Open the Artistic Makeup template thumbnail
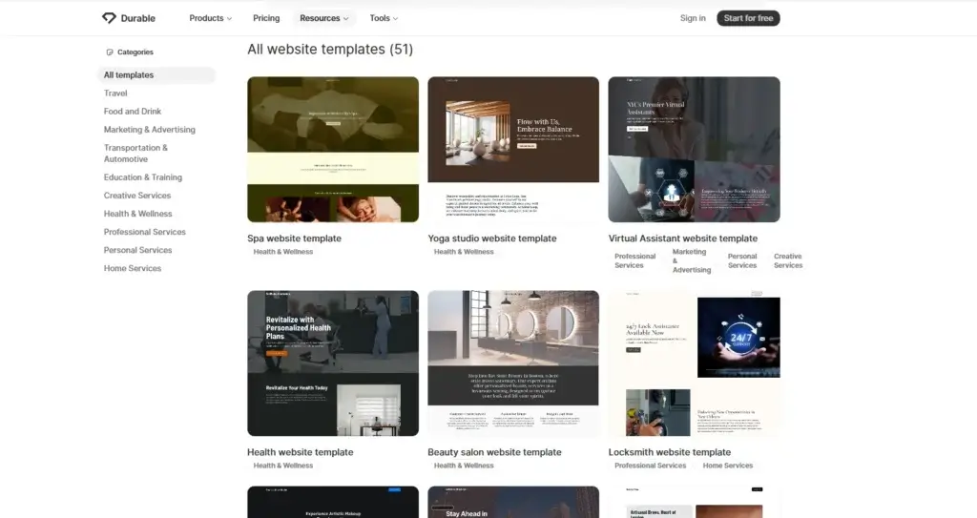977x518 pixels. pyautogui.click(x=333, y=502)
